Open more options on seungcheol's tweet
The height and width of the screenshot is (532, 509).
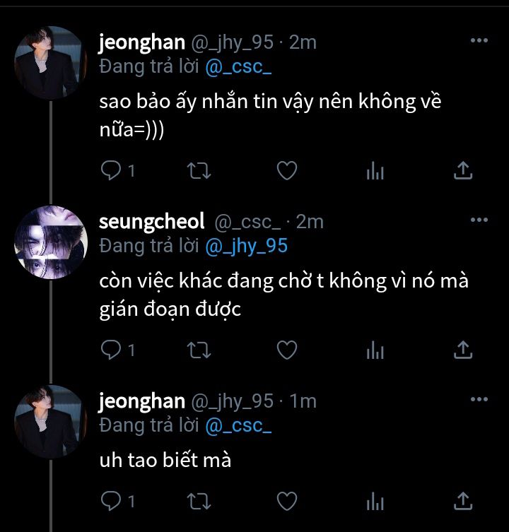479,220
